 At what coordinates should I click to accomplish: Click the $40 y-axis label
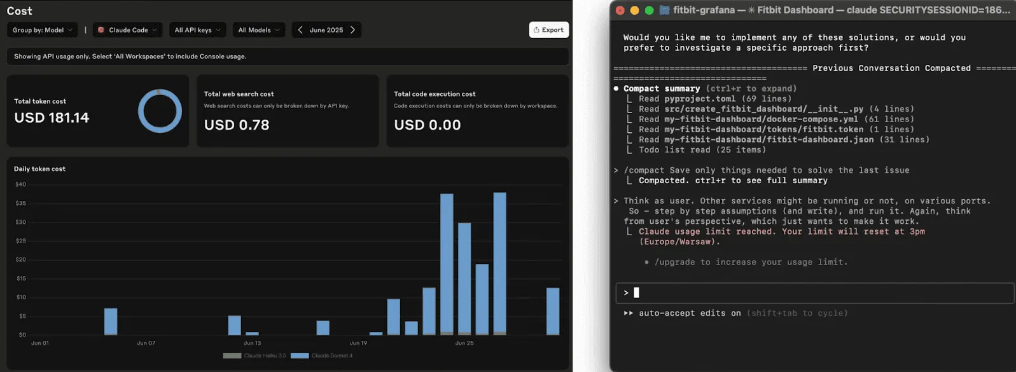coord(21,184)
